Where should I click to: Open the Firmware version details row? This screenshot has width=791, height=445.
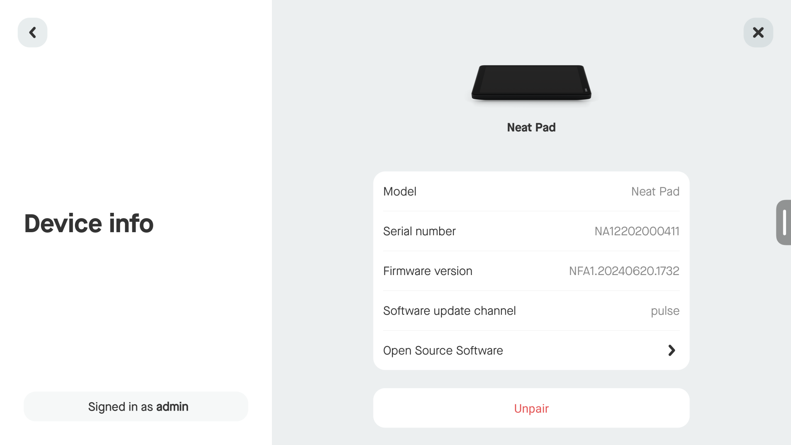(531, 271)
